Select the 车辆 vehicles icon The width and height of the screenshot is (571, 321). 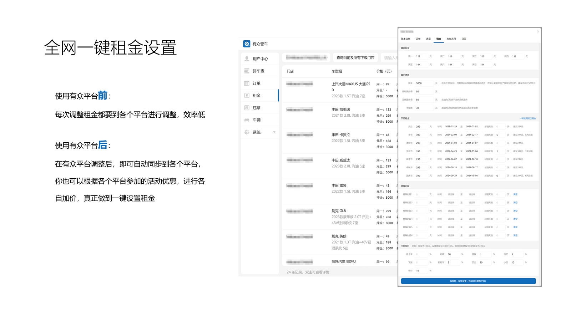point(247,120)
